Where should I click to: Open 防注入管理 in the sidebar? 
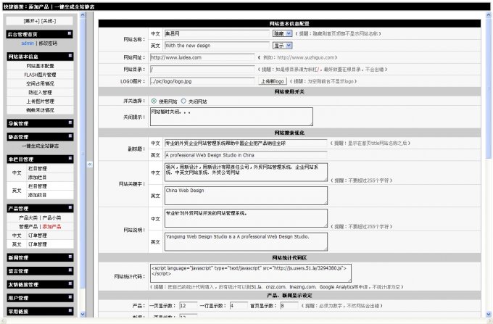(x=41, y=92)
